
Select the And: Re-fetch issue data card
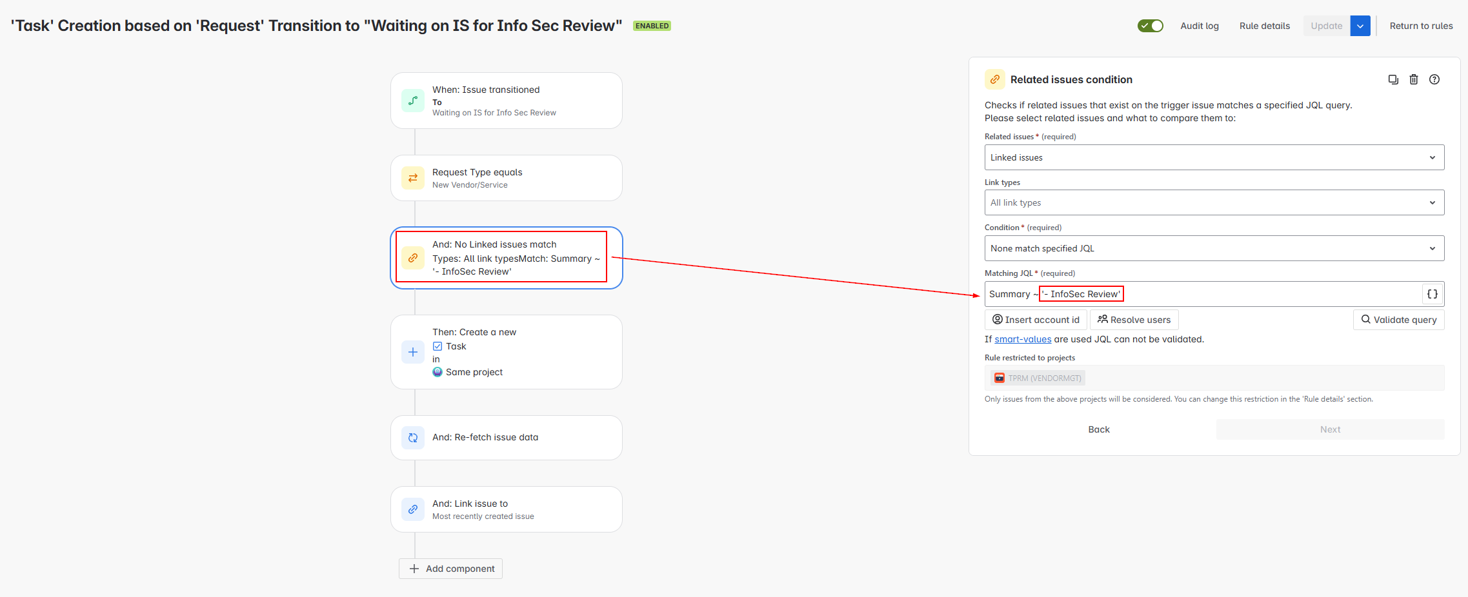tap(507, 438)
